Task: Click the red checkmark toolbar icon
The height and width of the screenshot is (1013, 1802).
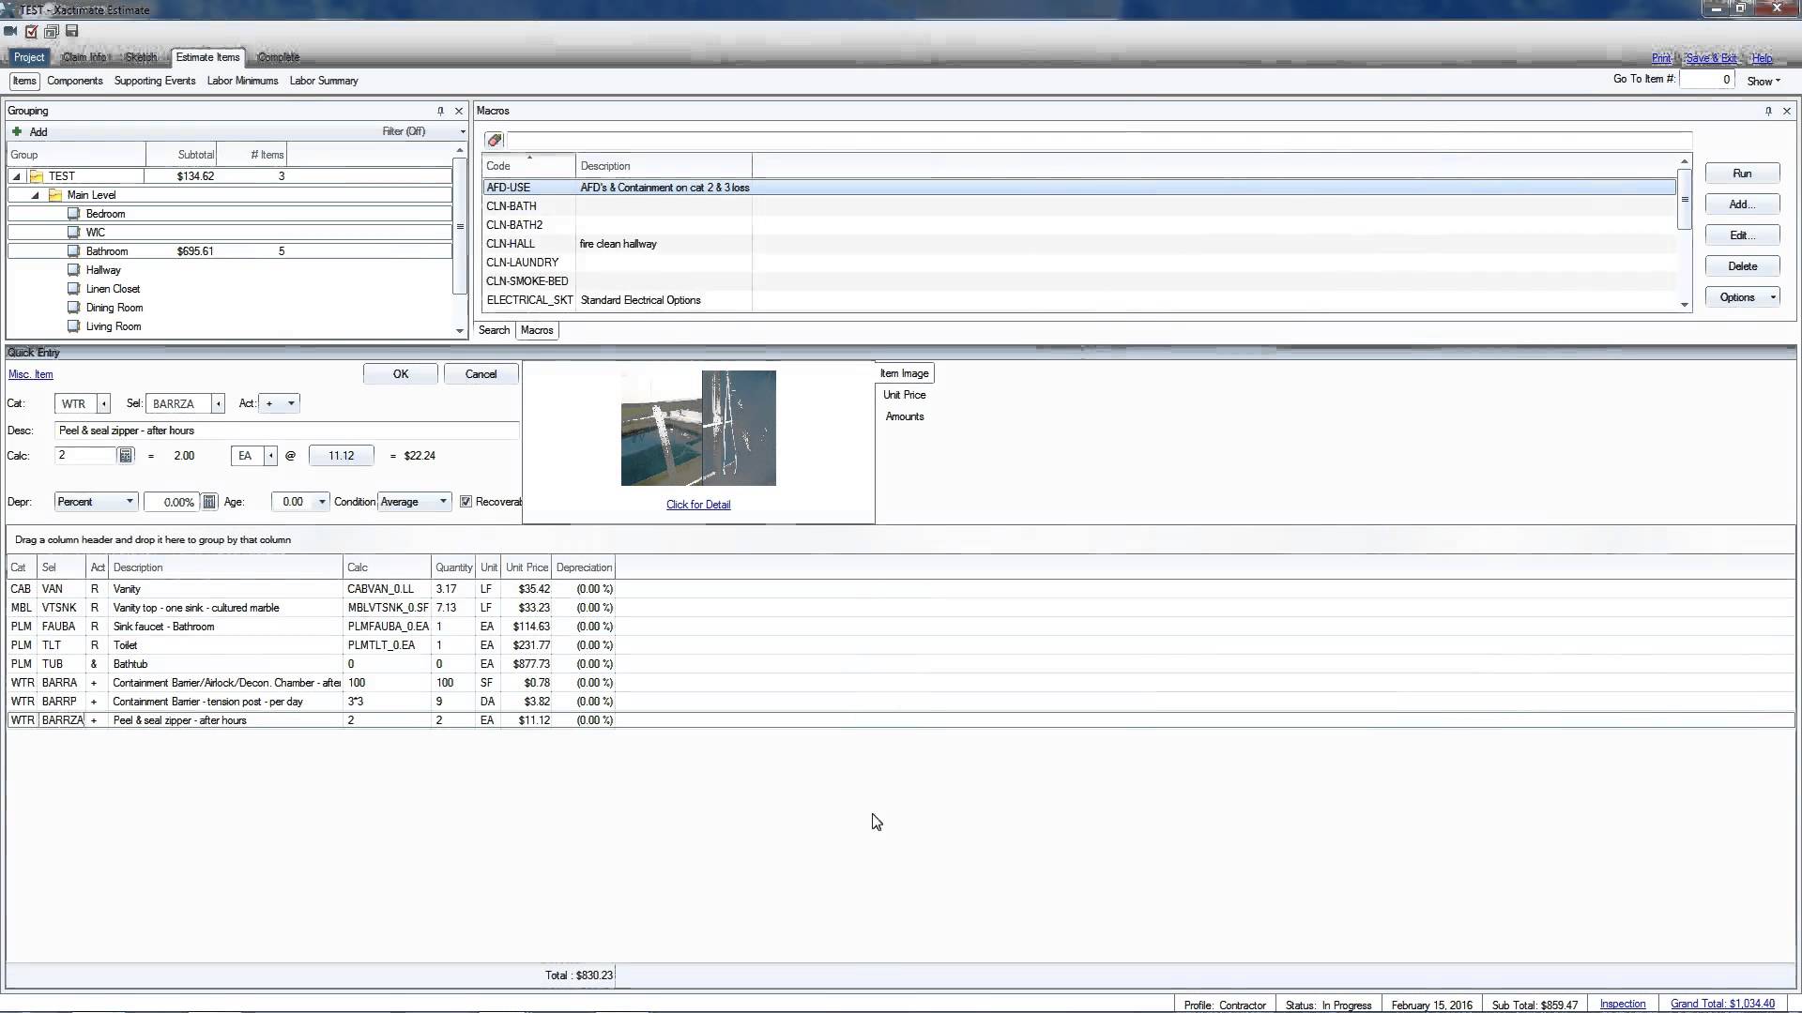Action: (x=31, y=31)
